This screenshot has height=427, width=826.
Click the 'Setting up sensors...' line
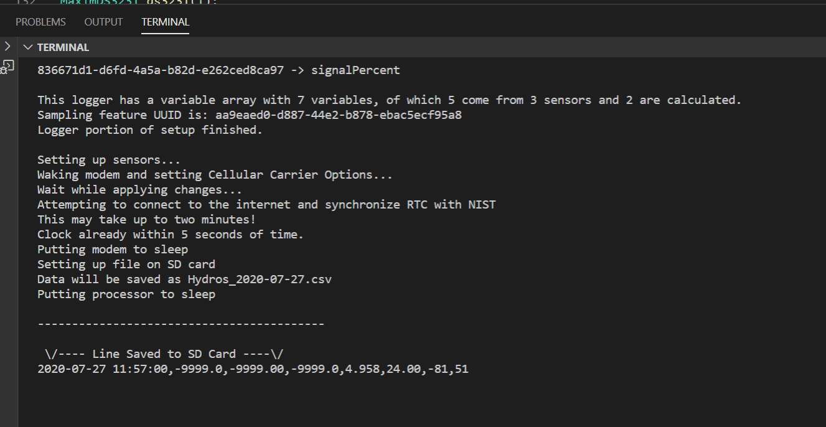[108, 160]
